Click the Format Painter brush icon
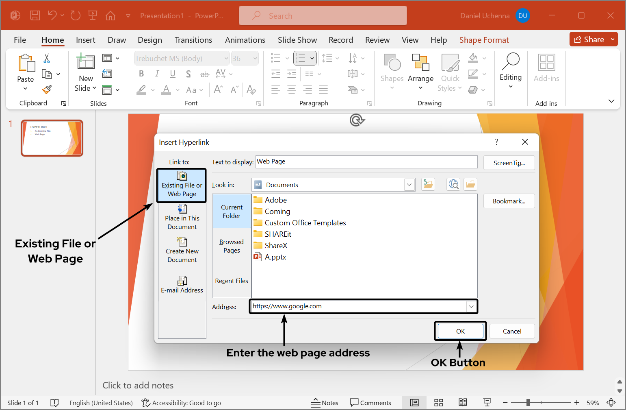The width and height of the screenshot is (626, 410). [x=47, y=89]
